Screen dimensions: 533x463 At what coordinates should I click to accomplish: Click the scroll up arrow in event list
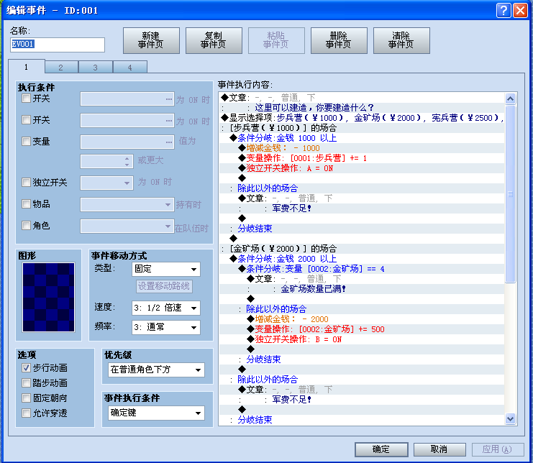click(510, 98)
